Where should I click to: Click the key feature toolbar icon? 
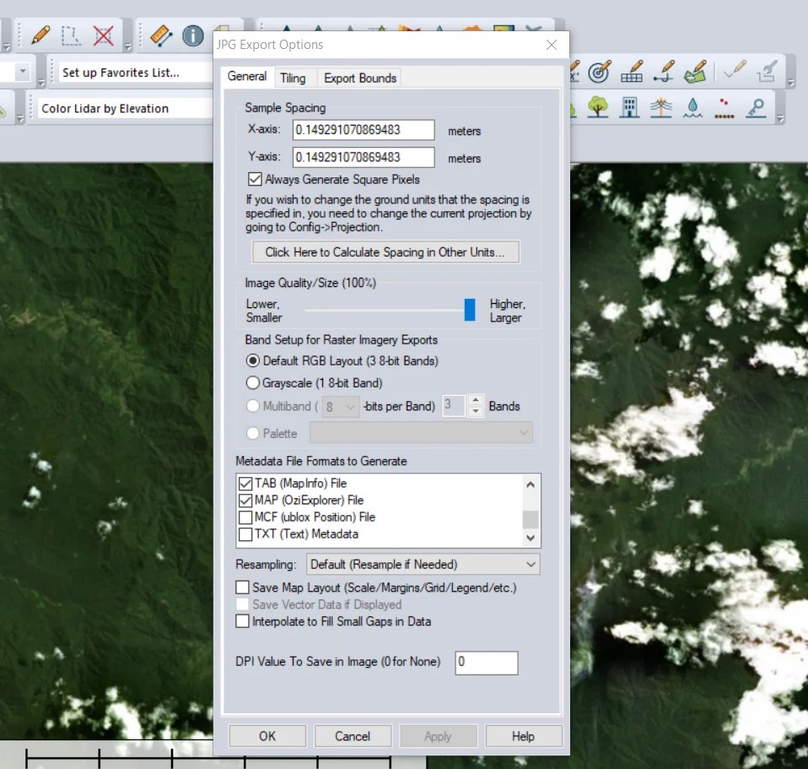pyautogui.click(x=757, y=108)
